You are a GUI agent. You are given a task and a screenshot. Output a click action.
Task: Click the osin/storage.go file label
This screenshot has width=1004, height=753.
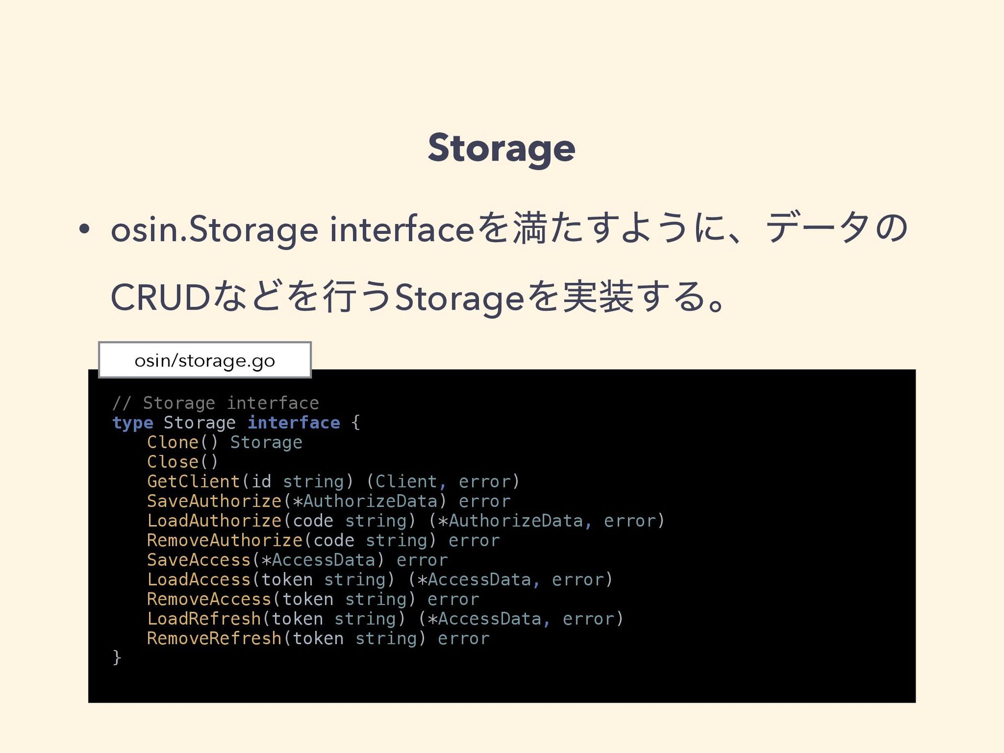205,360
